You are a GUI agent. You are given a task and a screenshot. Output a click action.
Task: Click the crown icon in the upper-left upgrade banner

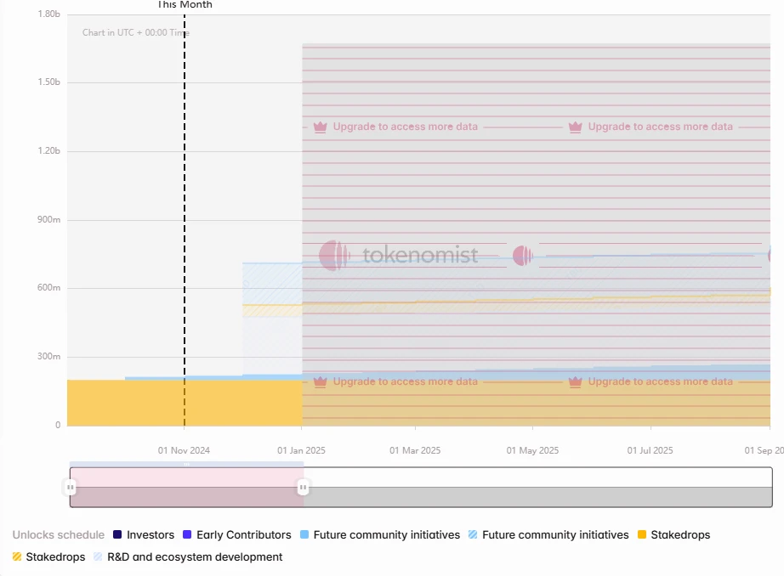(320, 127)
